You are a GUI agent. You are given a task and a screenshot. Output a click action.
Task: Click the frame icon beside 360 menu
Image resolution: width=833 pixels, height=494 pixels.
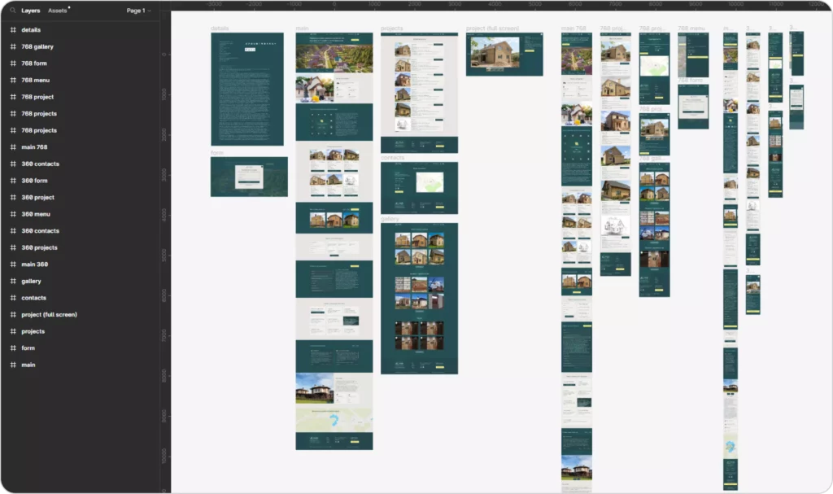[13, 214]
